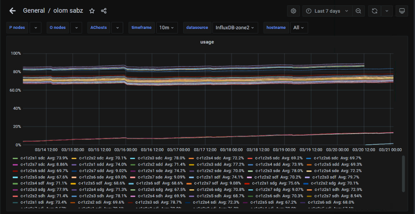415x214 pixels.
Task: Expand the P nodes variable dropdown
Action: (x=35, y=28)
